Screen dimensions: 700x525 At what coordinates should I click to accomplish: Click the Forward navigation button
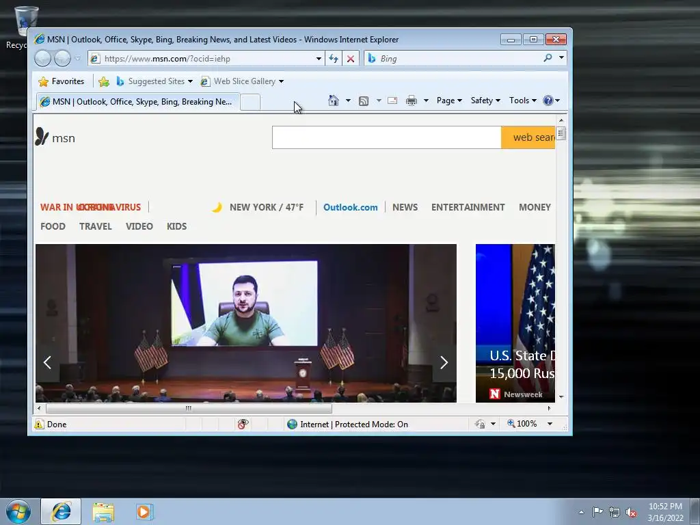(62, 59)
